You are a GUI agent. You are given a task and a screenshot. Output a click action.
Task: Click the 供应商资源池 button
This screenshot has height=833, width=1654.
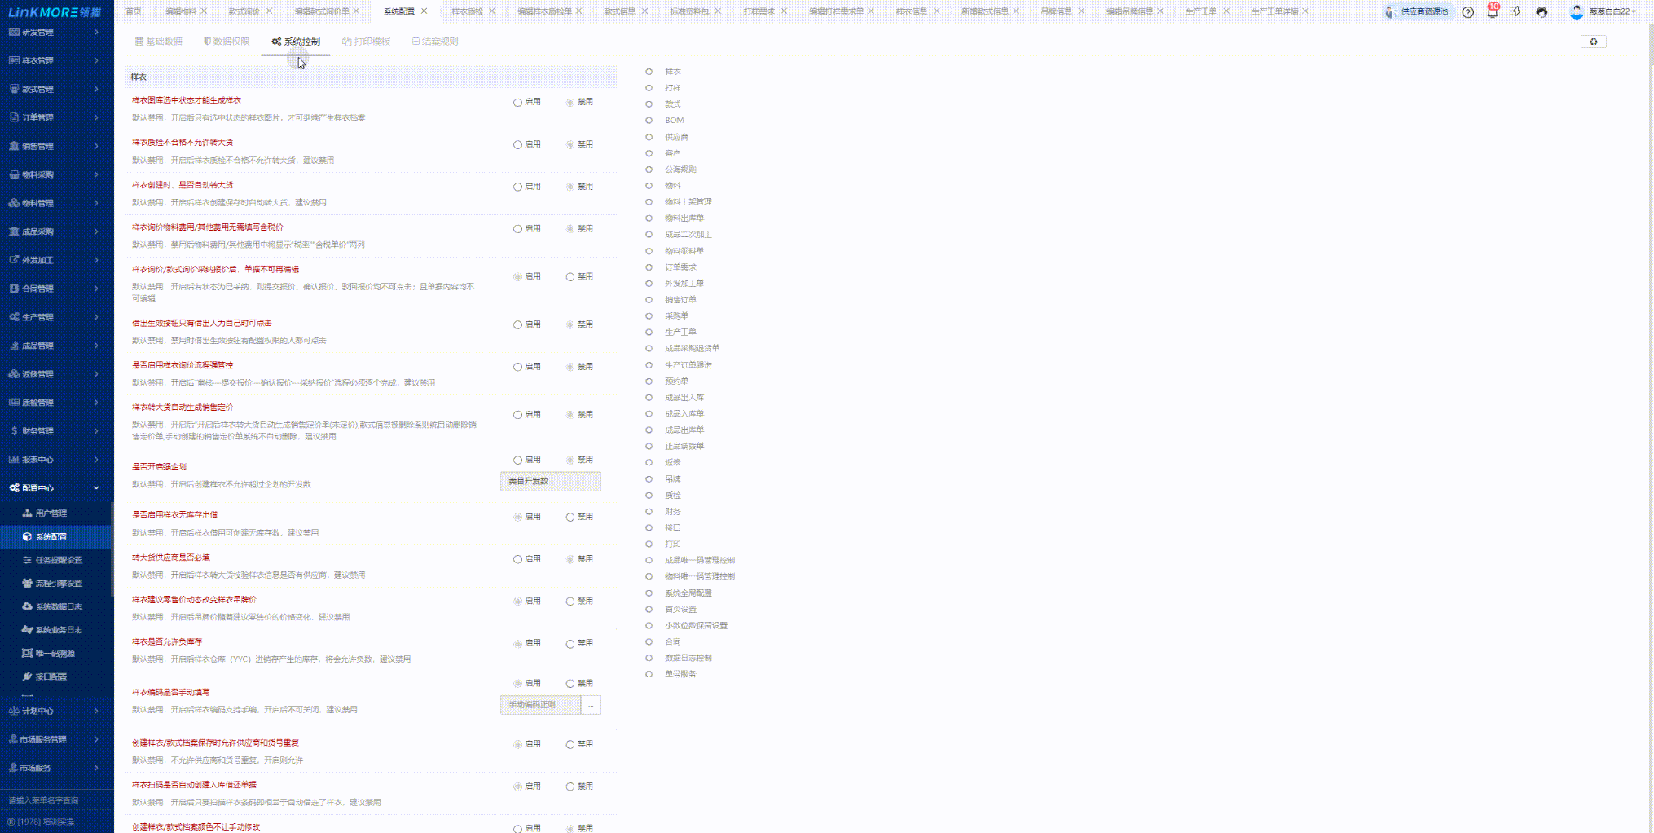pos(1419,12)
